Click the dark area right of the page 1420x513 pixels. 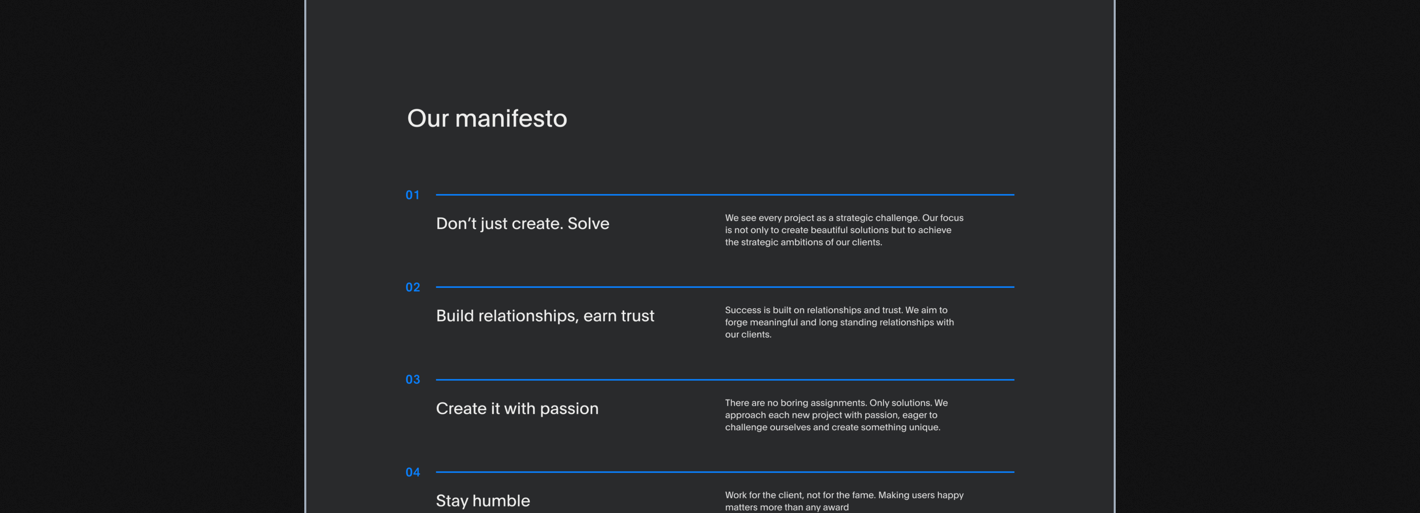(1268, 256)
